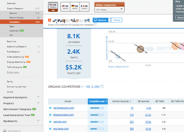
Task: Open external link icon for sourcewp.com
Action: (50, 129)
